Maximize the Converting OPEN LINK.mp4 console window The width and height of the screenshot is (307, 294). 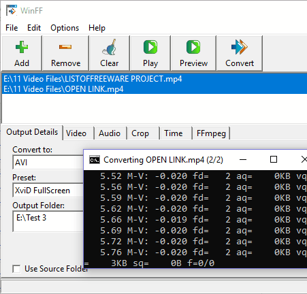pos(274,160)
